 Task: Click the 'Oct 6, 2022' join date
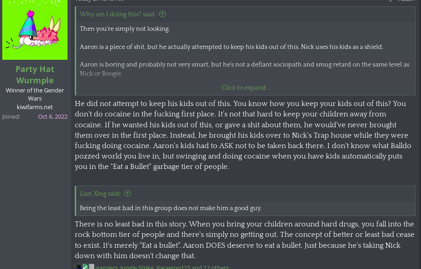pos(53,116)
